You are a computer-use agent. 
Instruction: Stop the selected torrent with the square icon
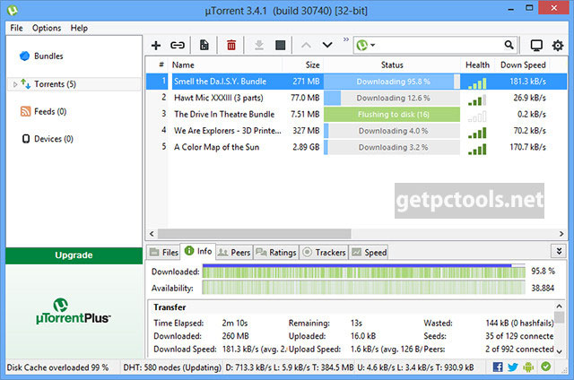281,45
